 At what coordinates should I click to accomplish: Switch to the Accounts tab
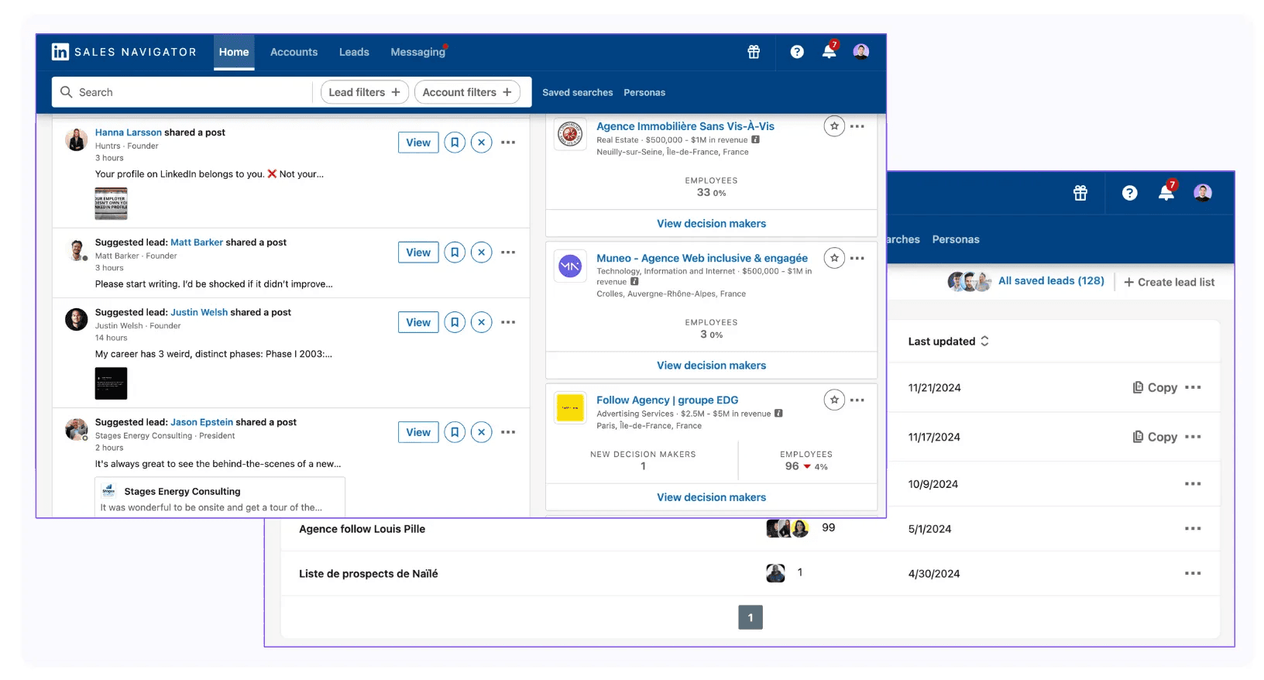[x=294, y=52]
